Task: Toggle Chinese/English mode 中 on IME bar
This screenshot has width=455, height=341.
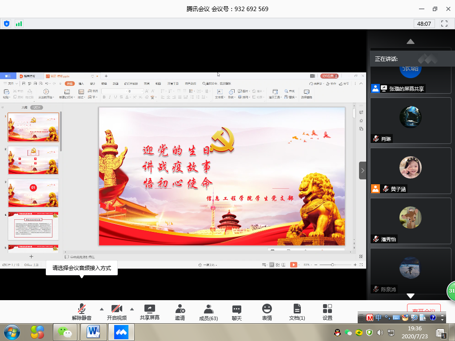Action: pos(379,317)
